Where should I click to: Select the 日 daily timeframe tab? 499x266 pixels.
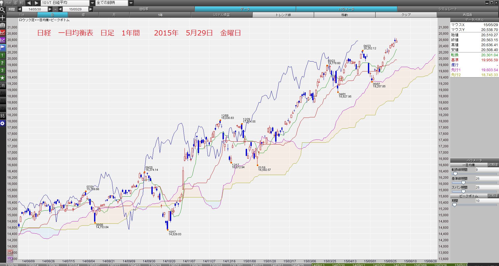52,15
